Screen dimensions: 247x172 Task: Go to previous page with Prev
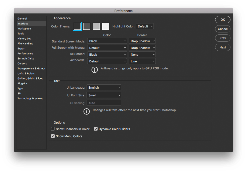coord(223,38)
